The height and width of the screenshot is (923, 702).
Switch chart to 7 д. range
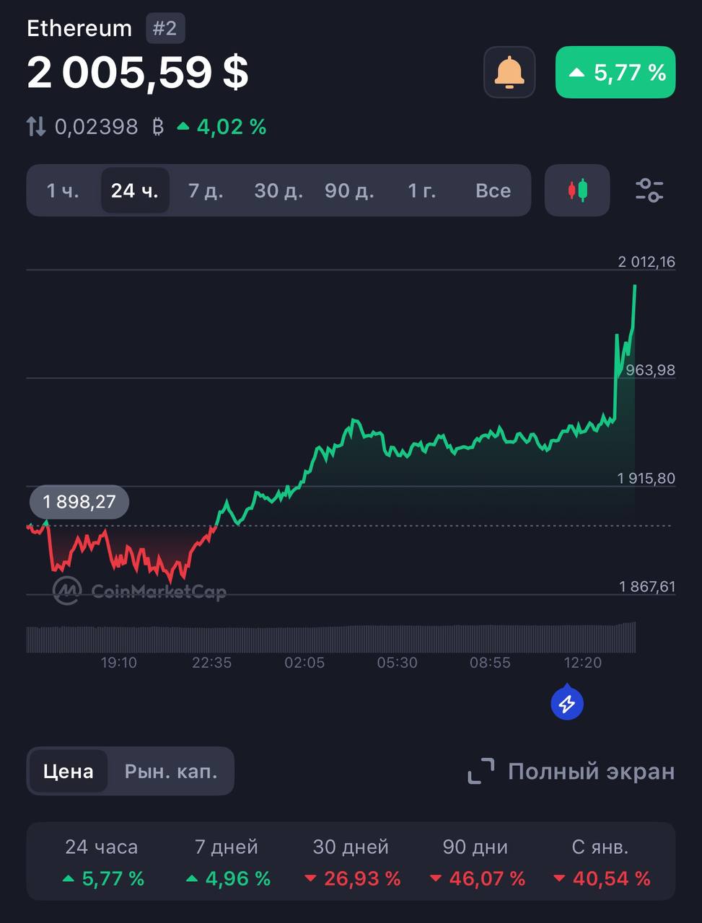[206, 190]
